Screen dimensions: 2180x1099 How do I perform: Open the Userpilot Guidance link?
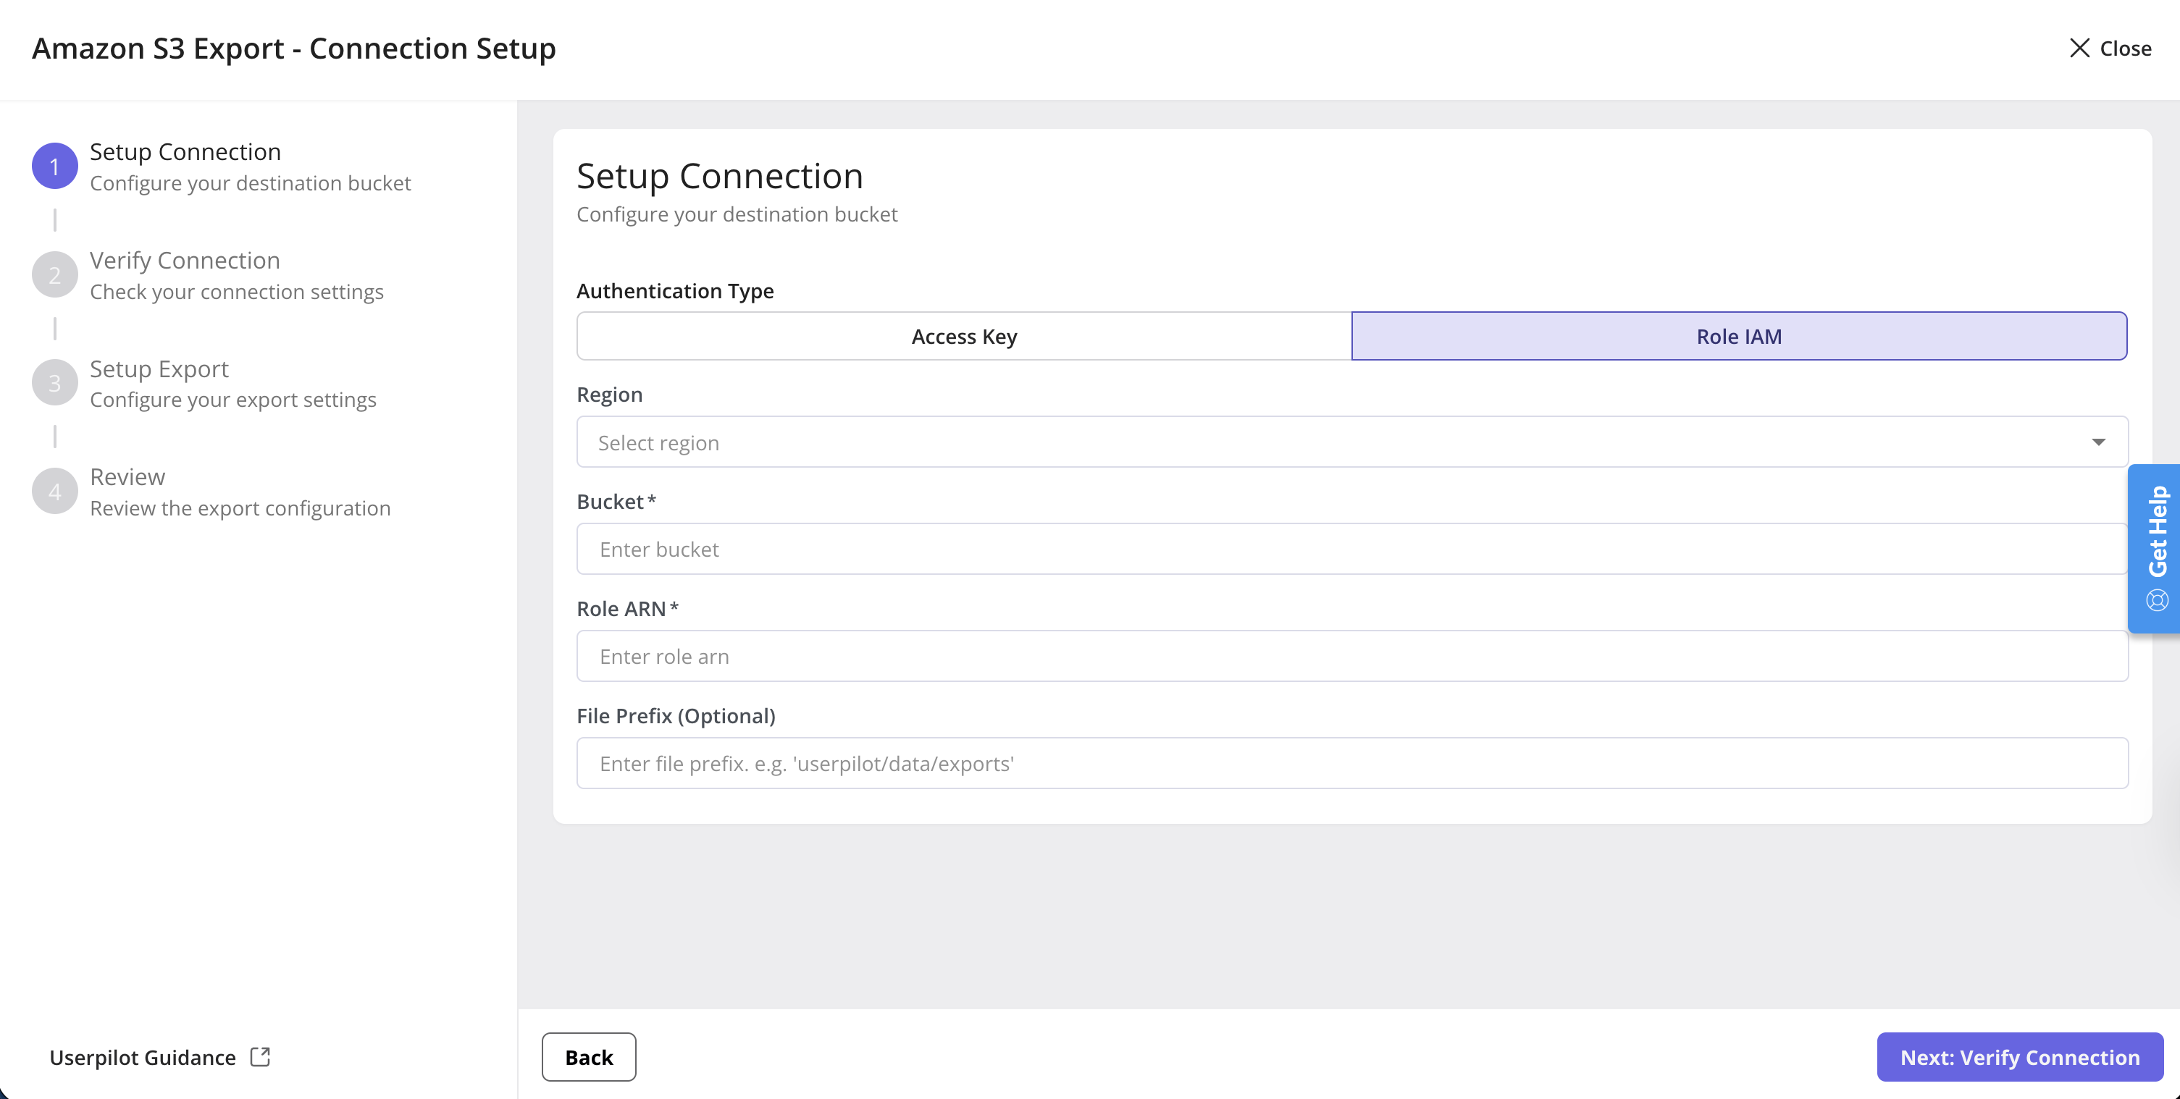click(142, 1058)
